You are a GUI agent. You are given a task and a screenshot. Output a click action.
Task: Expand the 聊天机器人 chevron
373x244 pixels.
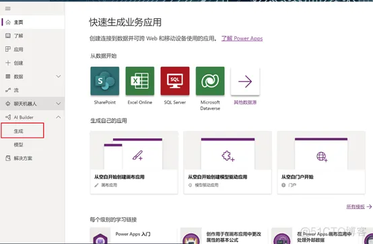pos(59,104)
